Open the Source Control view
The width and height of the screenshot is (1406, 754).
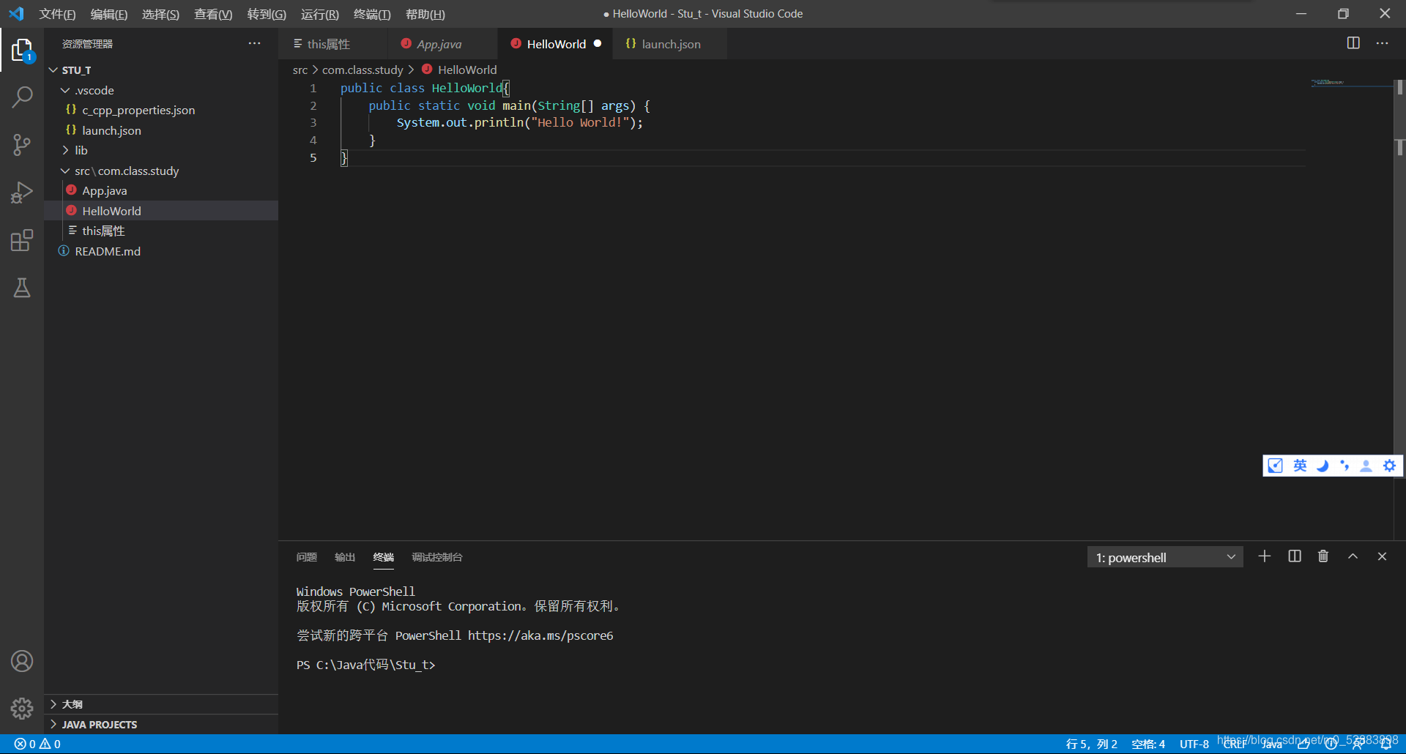click(22, 144)
